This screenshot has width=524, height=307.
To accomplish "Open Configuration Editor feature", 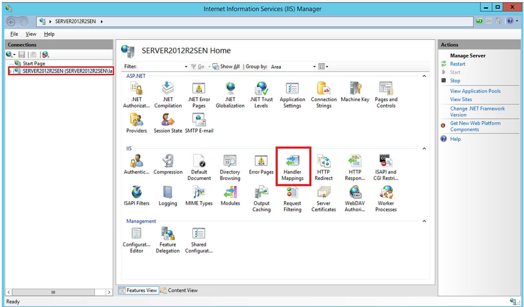I will [137, 240].
